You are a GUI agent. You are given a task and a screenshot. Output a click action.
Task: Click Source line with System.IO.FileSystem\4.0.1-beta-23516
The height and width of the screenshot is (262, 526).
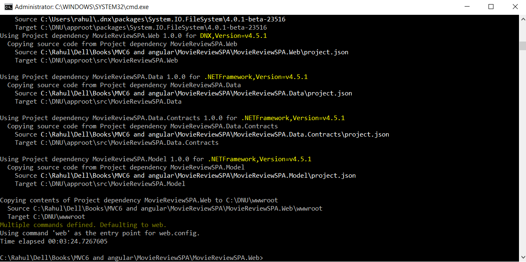(x=150, y=19)
